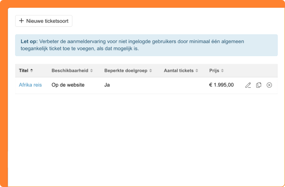Click the sort arrows beside Aantal tickets
Screen dimensions: 285x187
[197, 71]
